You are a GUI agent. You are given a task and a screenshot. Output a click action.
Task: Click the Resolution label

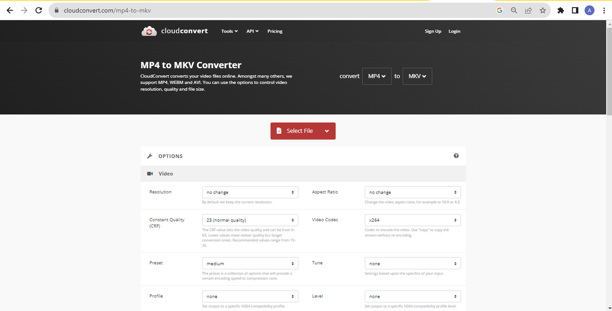coord(160,192)
